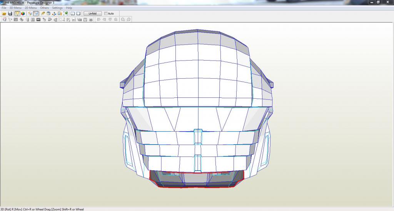Click the diagonal stripes icon in second row
Viewport: 394px width, 211px height.
pos(22,20)
